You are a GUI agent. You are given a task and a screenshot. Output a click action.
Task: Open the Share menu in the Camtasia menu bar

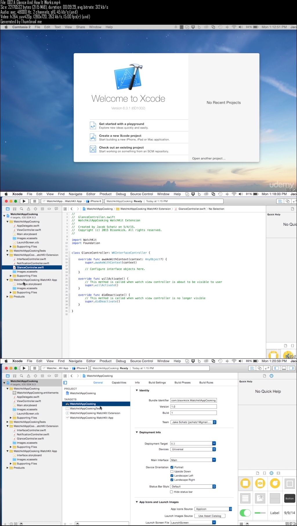pos(81,27)
